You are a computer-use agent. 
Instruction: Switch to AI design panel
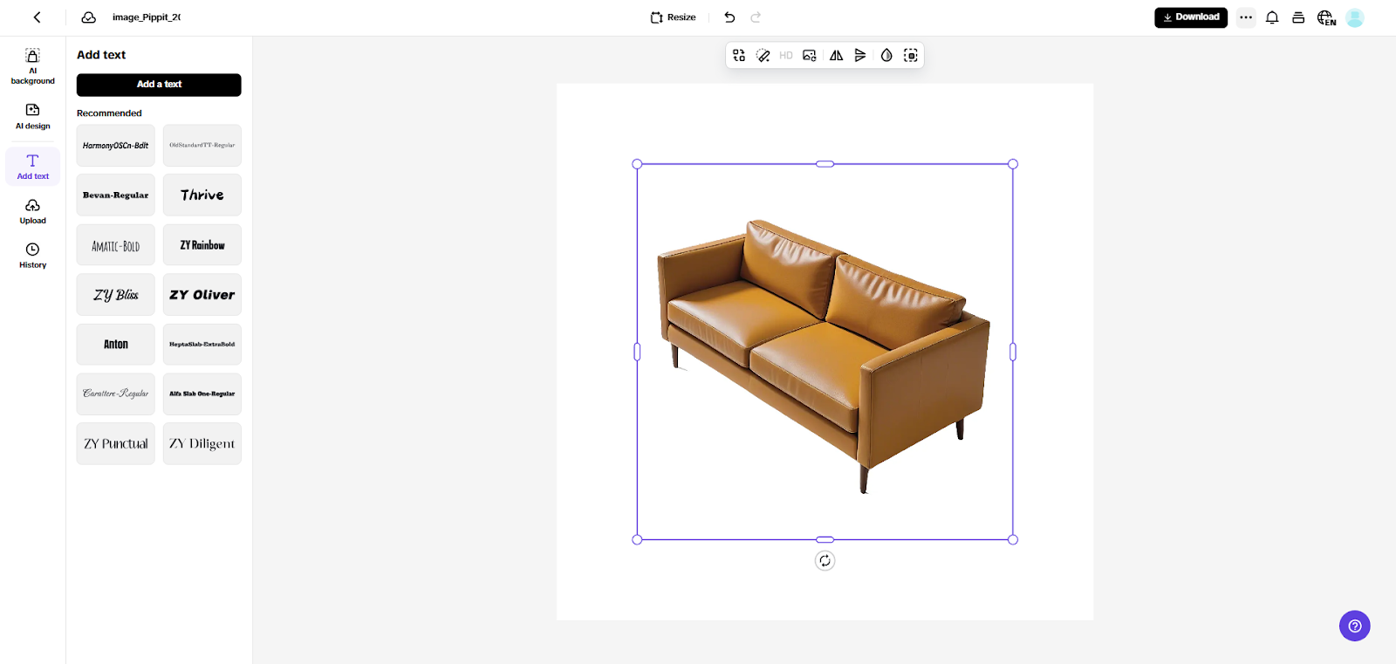tap(33, 116)
